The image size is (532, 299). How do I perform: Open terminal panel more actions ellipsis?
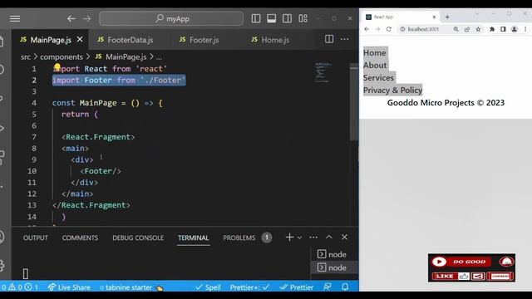tap(313, 238)
